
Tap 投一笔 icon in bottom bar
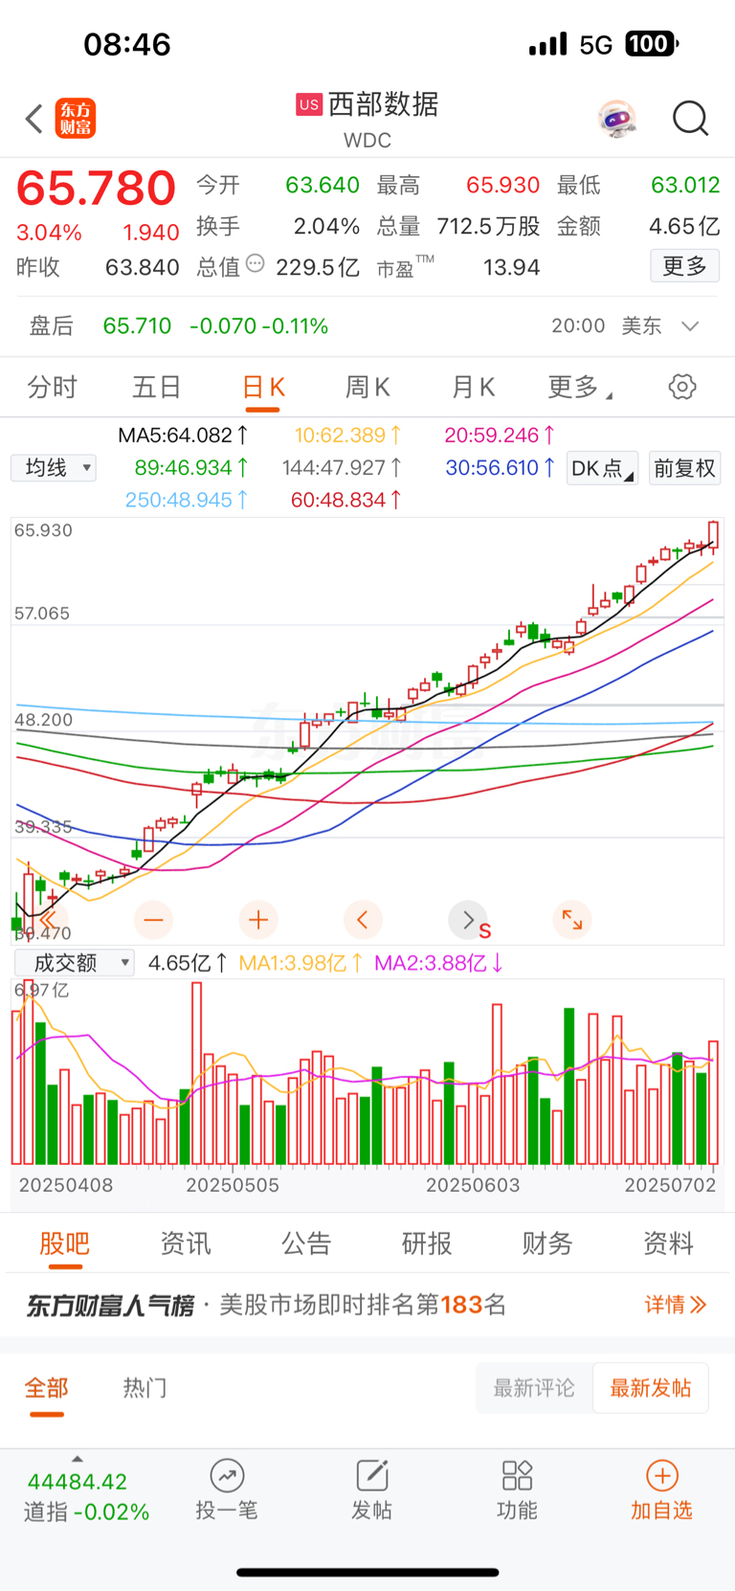[x=227, y=1475]
